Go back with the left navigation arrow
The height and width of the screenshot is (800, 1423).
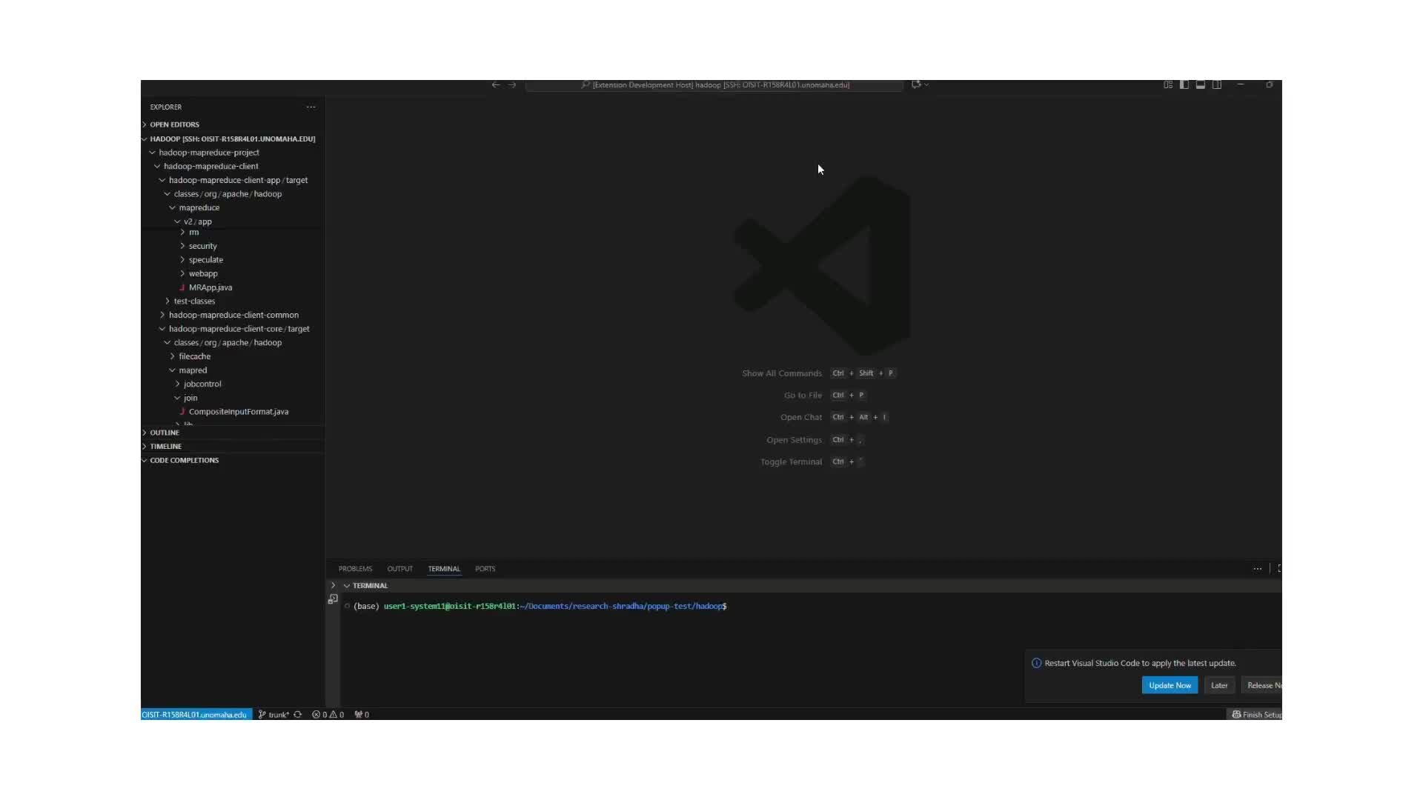496,85
